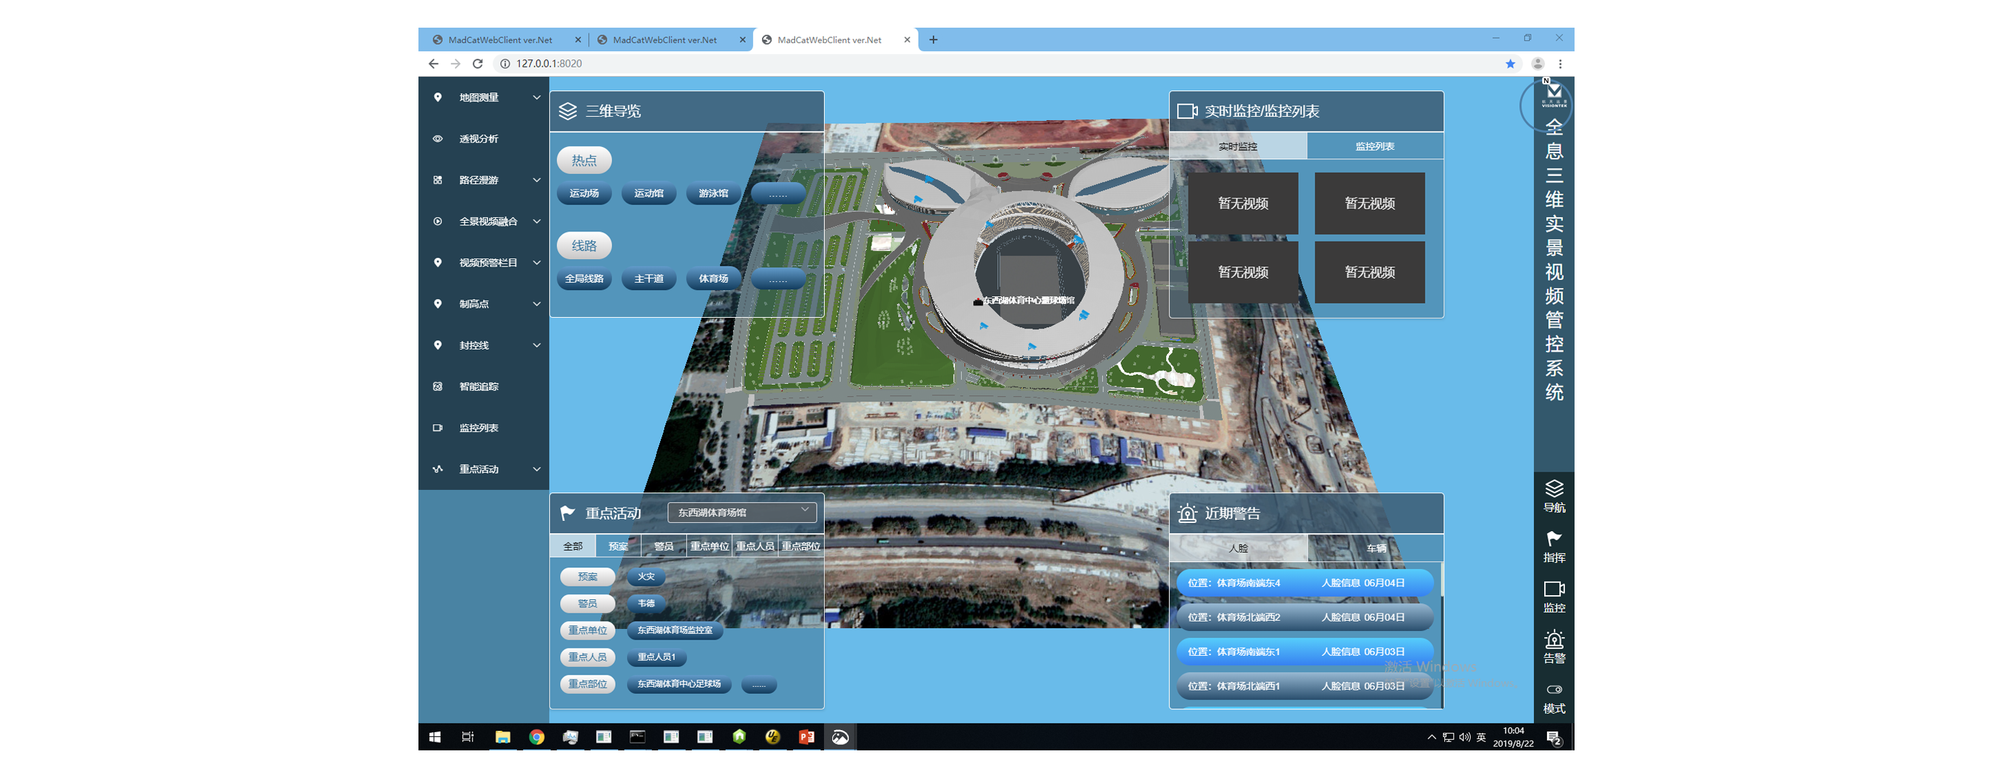Expand the 重点活动 chevron in left menu
This screenshot has height=776, width=1993.
[536, 469]
